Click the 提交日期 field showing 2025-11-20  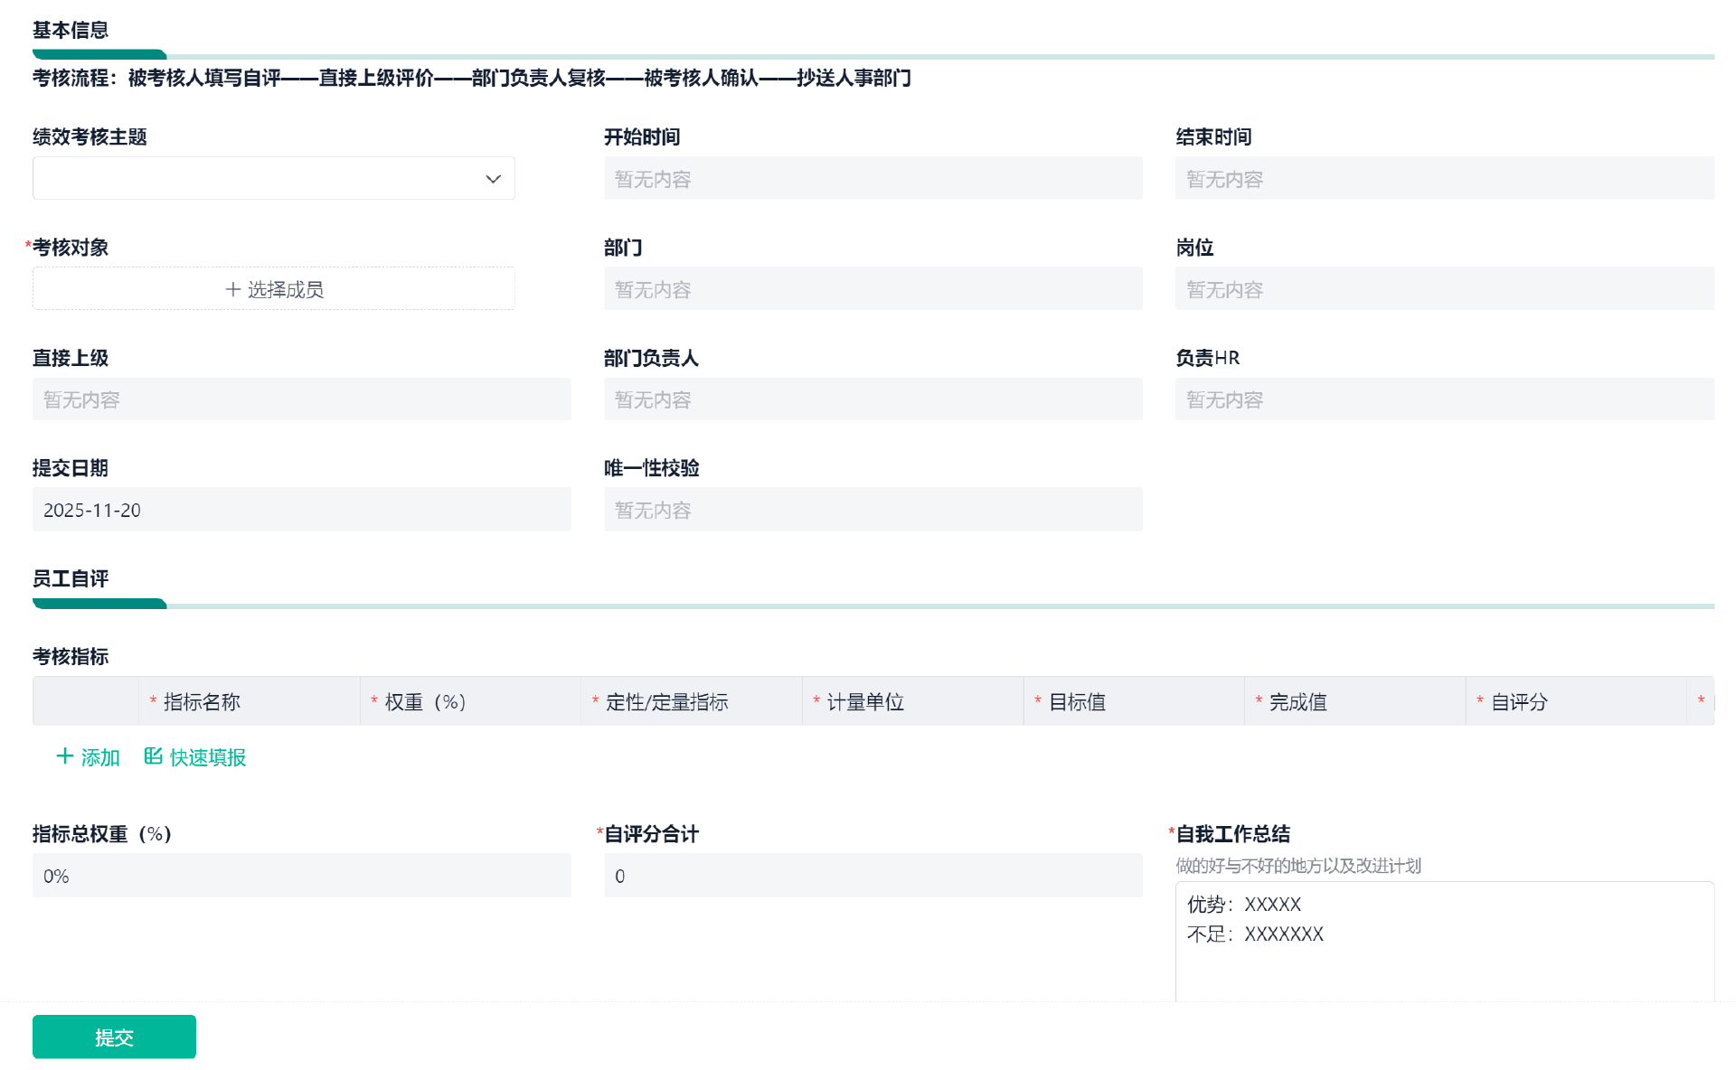coord(301,510)
